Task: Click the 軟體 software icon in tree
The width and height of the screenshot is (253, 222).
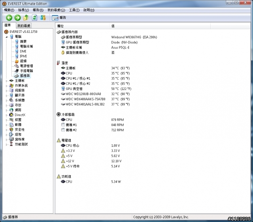Action: pos(11,124)
